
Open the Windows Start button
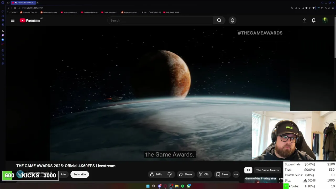(148, 186)
